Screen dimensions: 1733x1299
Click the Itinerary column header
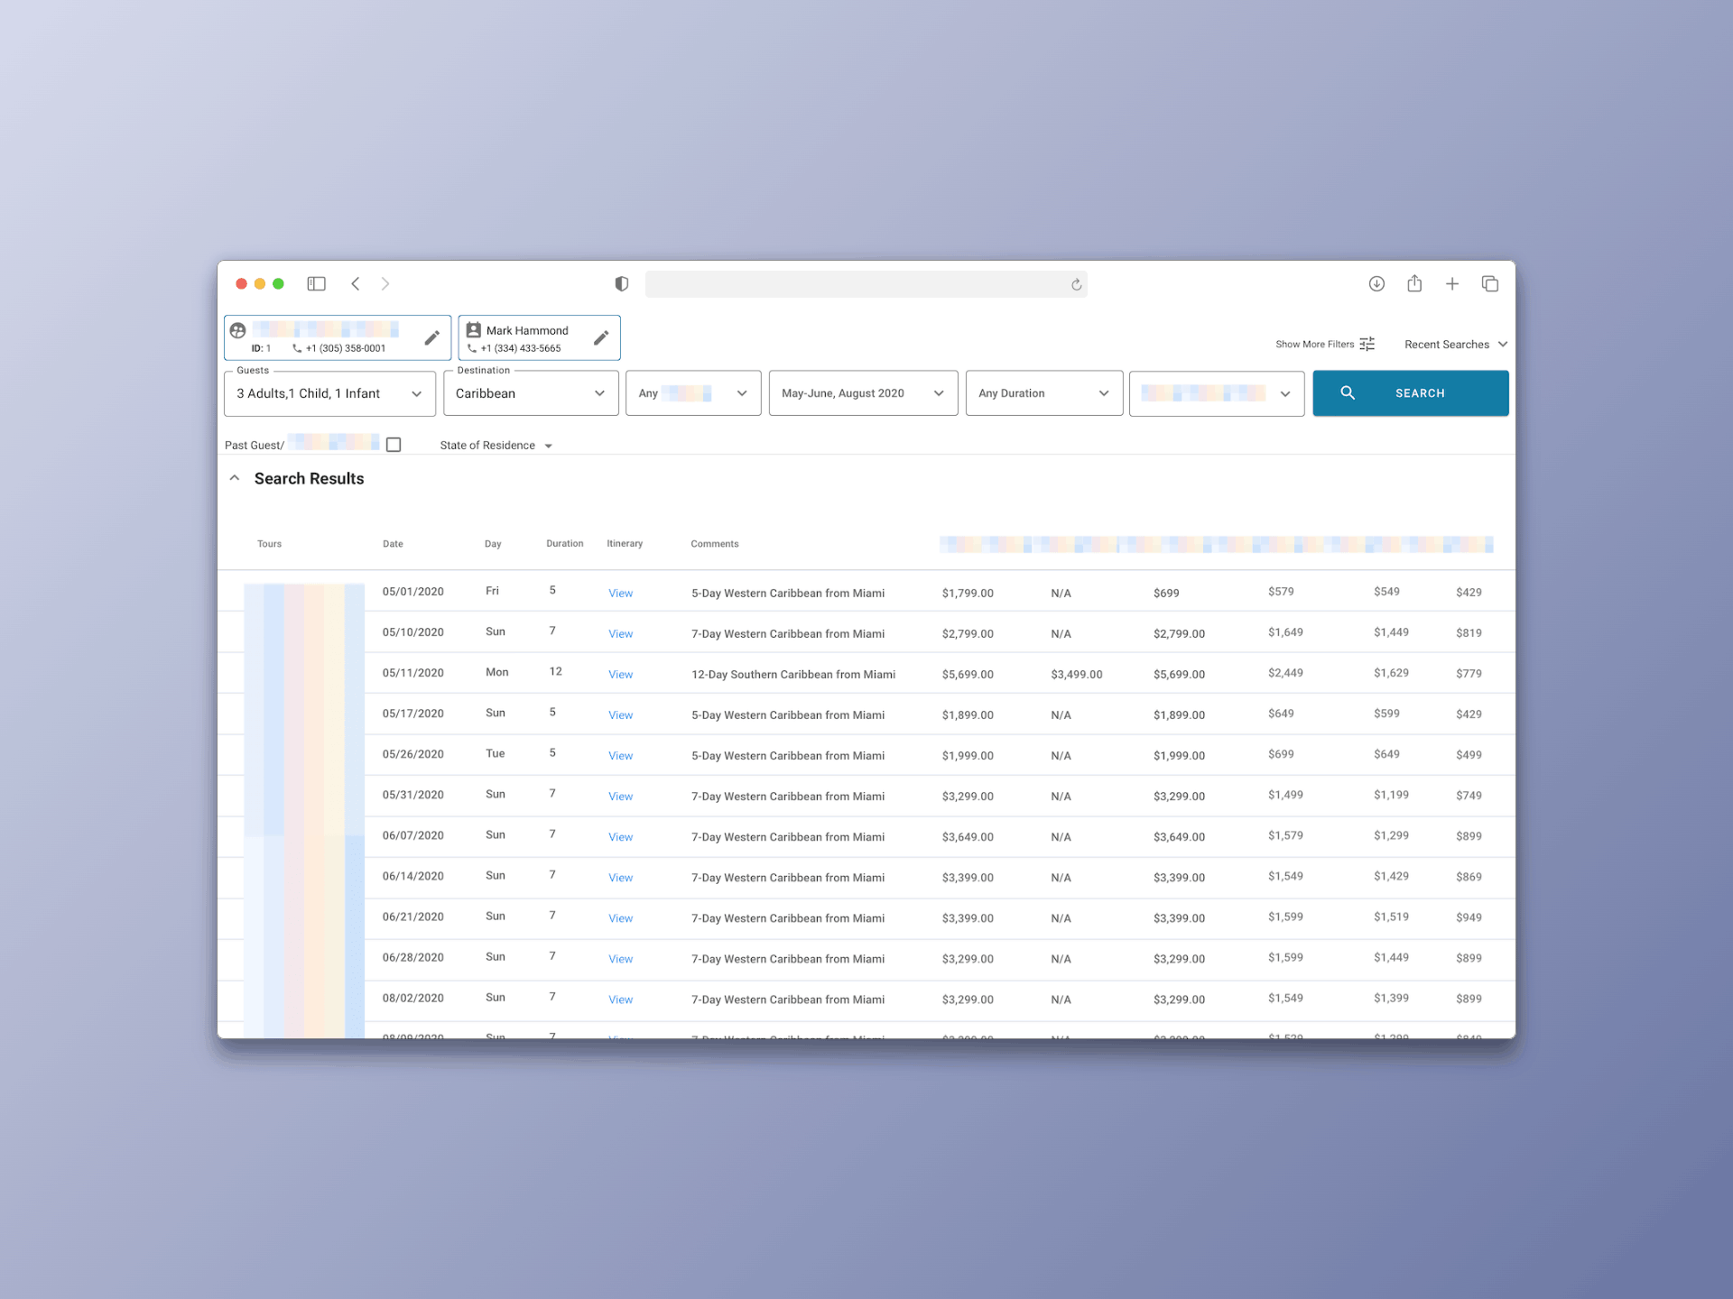625,544
